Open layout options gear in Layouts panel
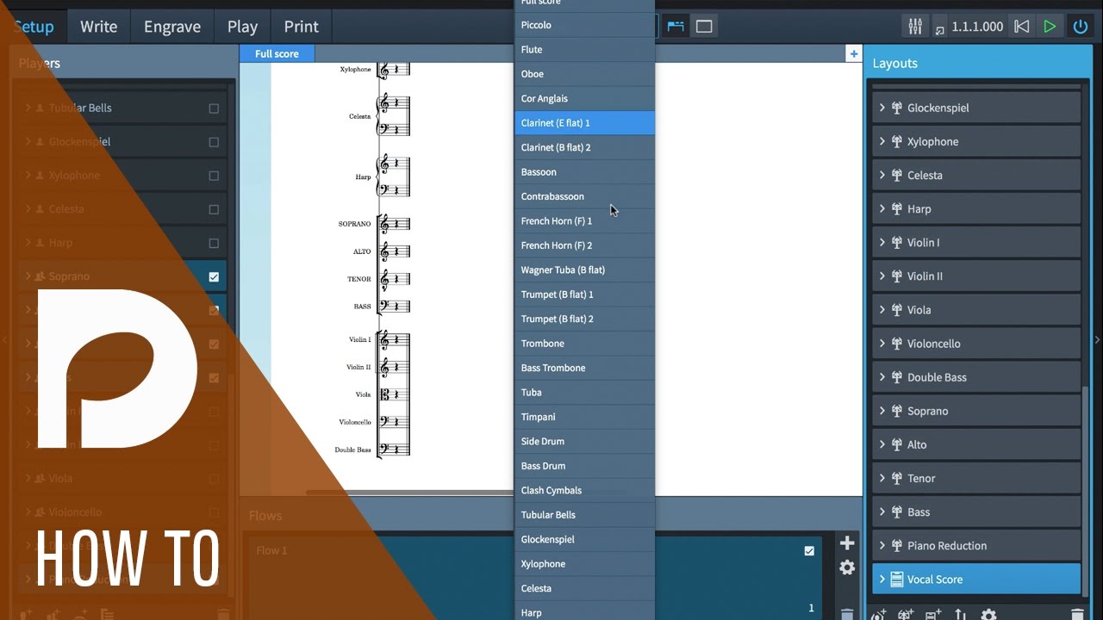This screenshot has width=1103, height=620. (988, 615)
